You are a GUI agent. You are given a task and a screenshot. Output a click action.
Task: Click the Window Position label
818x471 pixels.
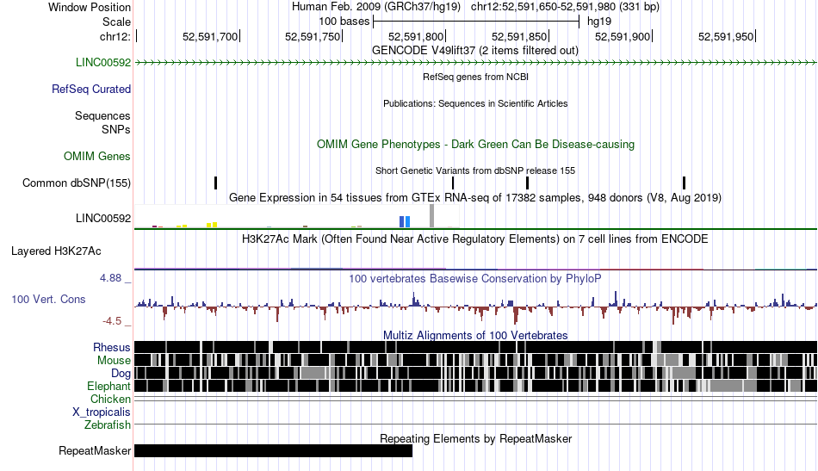coord(90,7)
